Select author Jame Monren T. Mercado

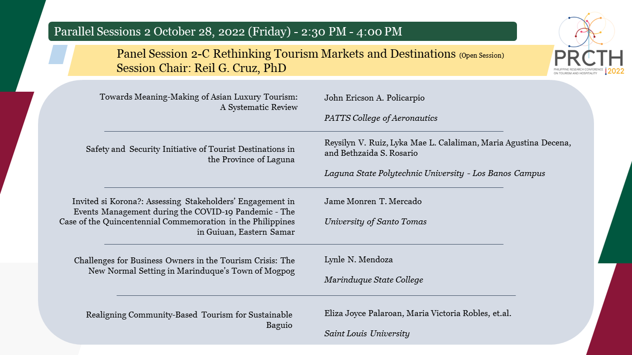[373, 201]
